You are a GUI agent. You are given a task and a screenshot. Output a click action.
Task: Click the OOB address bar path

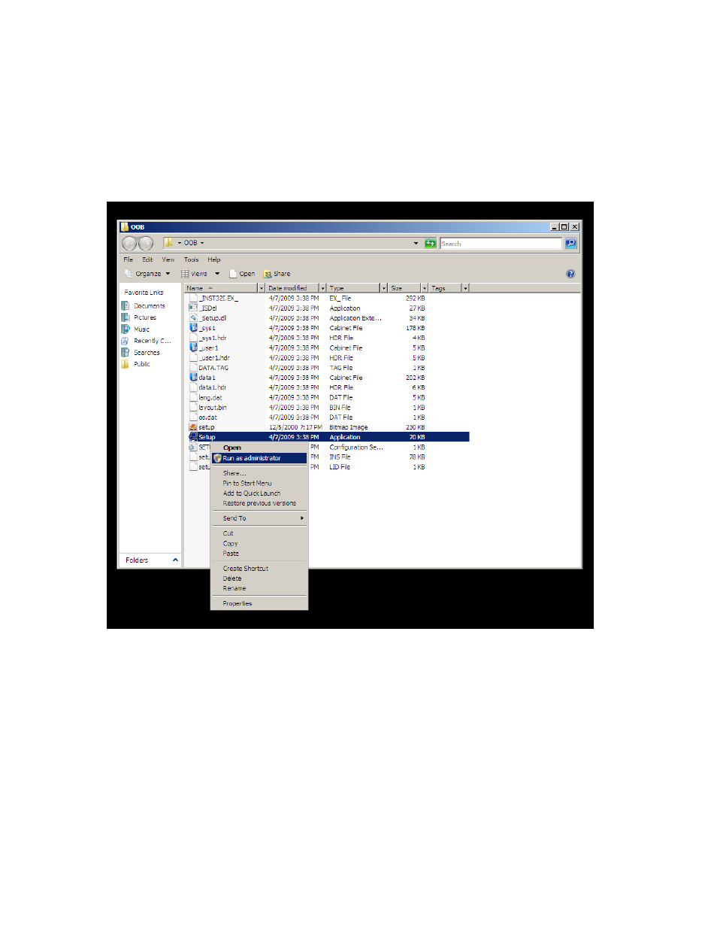[x=191, y=243]
